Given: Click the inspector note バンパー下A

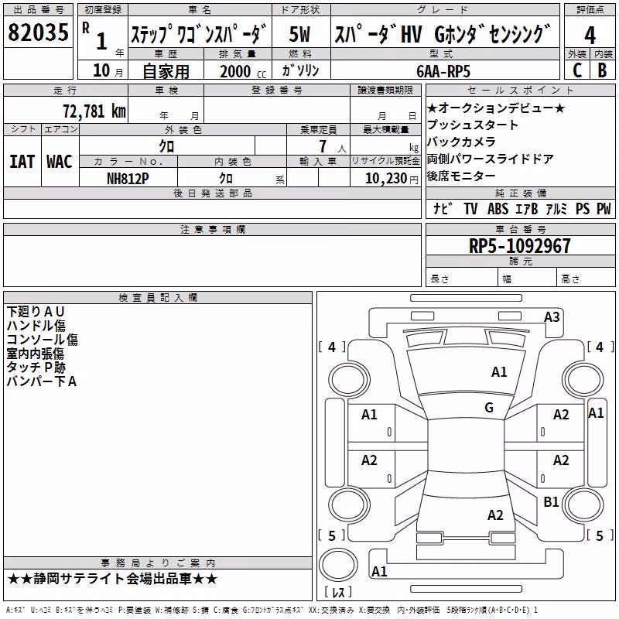Looking at the screenshot, I should 42,381.
